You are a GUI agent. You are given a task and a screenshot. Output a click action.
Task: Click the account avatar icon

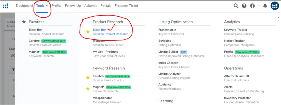(x=275, y=6)
